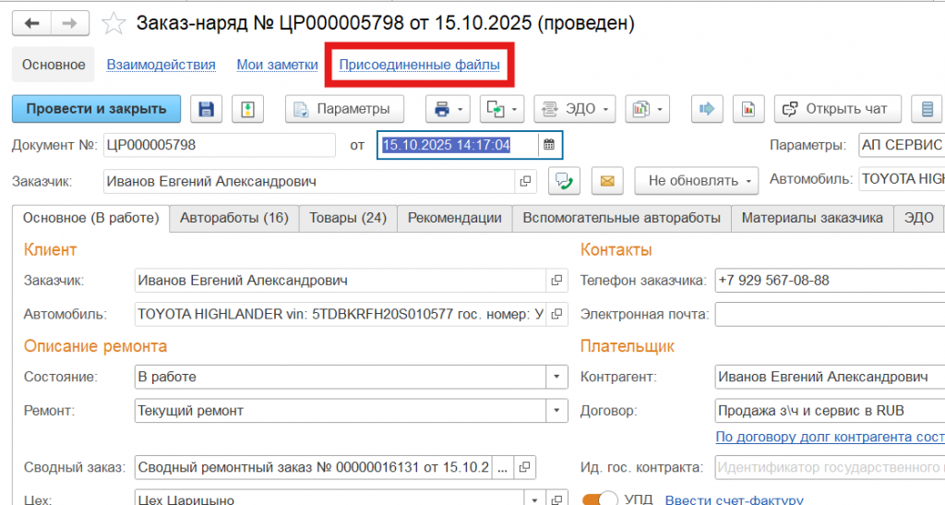Click the green phone call icon

coord(563,181)
